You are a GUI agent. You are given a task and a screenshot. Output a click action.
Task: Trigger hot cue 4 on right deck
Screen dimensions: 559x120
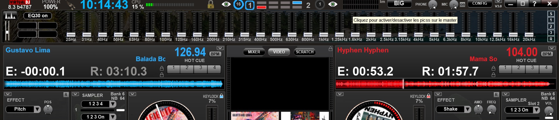click(x=546, y=69)
